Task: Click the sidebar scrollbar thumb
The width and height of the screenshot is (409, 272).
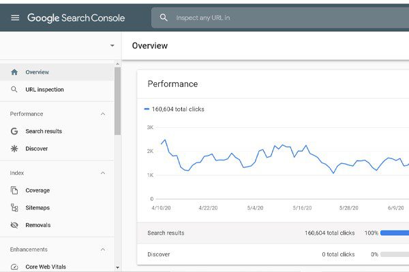Action: pyautogui.click(x=118, y=101)
